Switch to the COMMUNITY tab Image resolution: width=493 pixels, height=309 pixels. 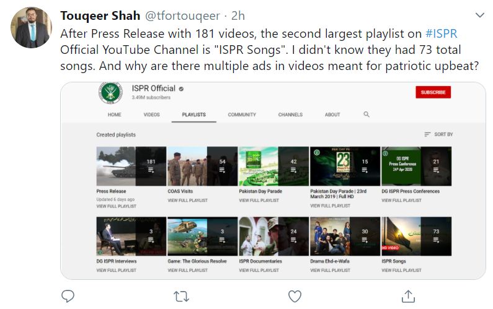tap(242, 115)
